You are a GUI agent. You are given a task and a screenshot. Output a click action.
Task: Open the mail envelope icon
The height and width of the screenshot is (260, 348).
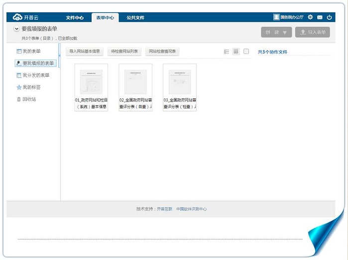point(320,17)
